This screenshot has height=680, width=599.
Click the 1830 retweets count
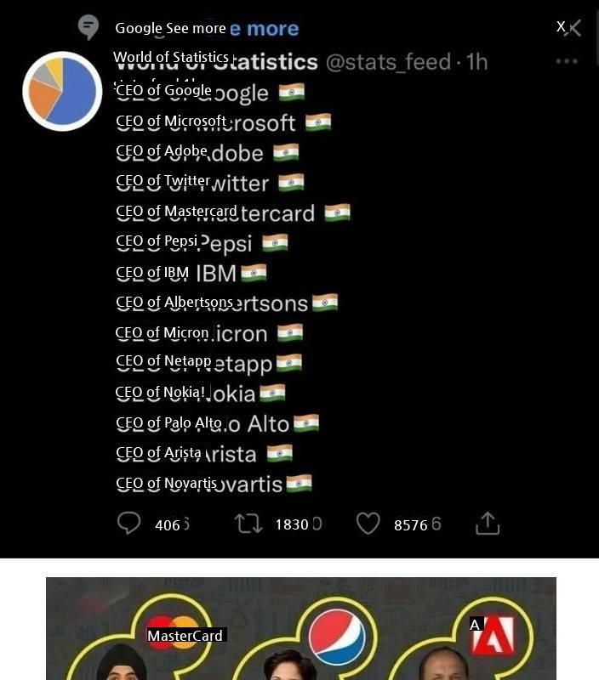click(x=298, y=524)
